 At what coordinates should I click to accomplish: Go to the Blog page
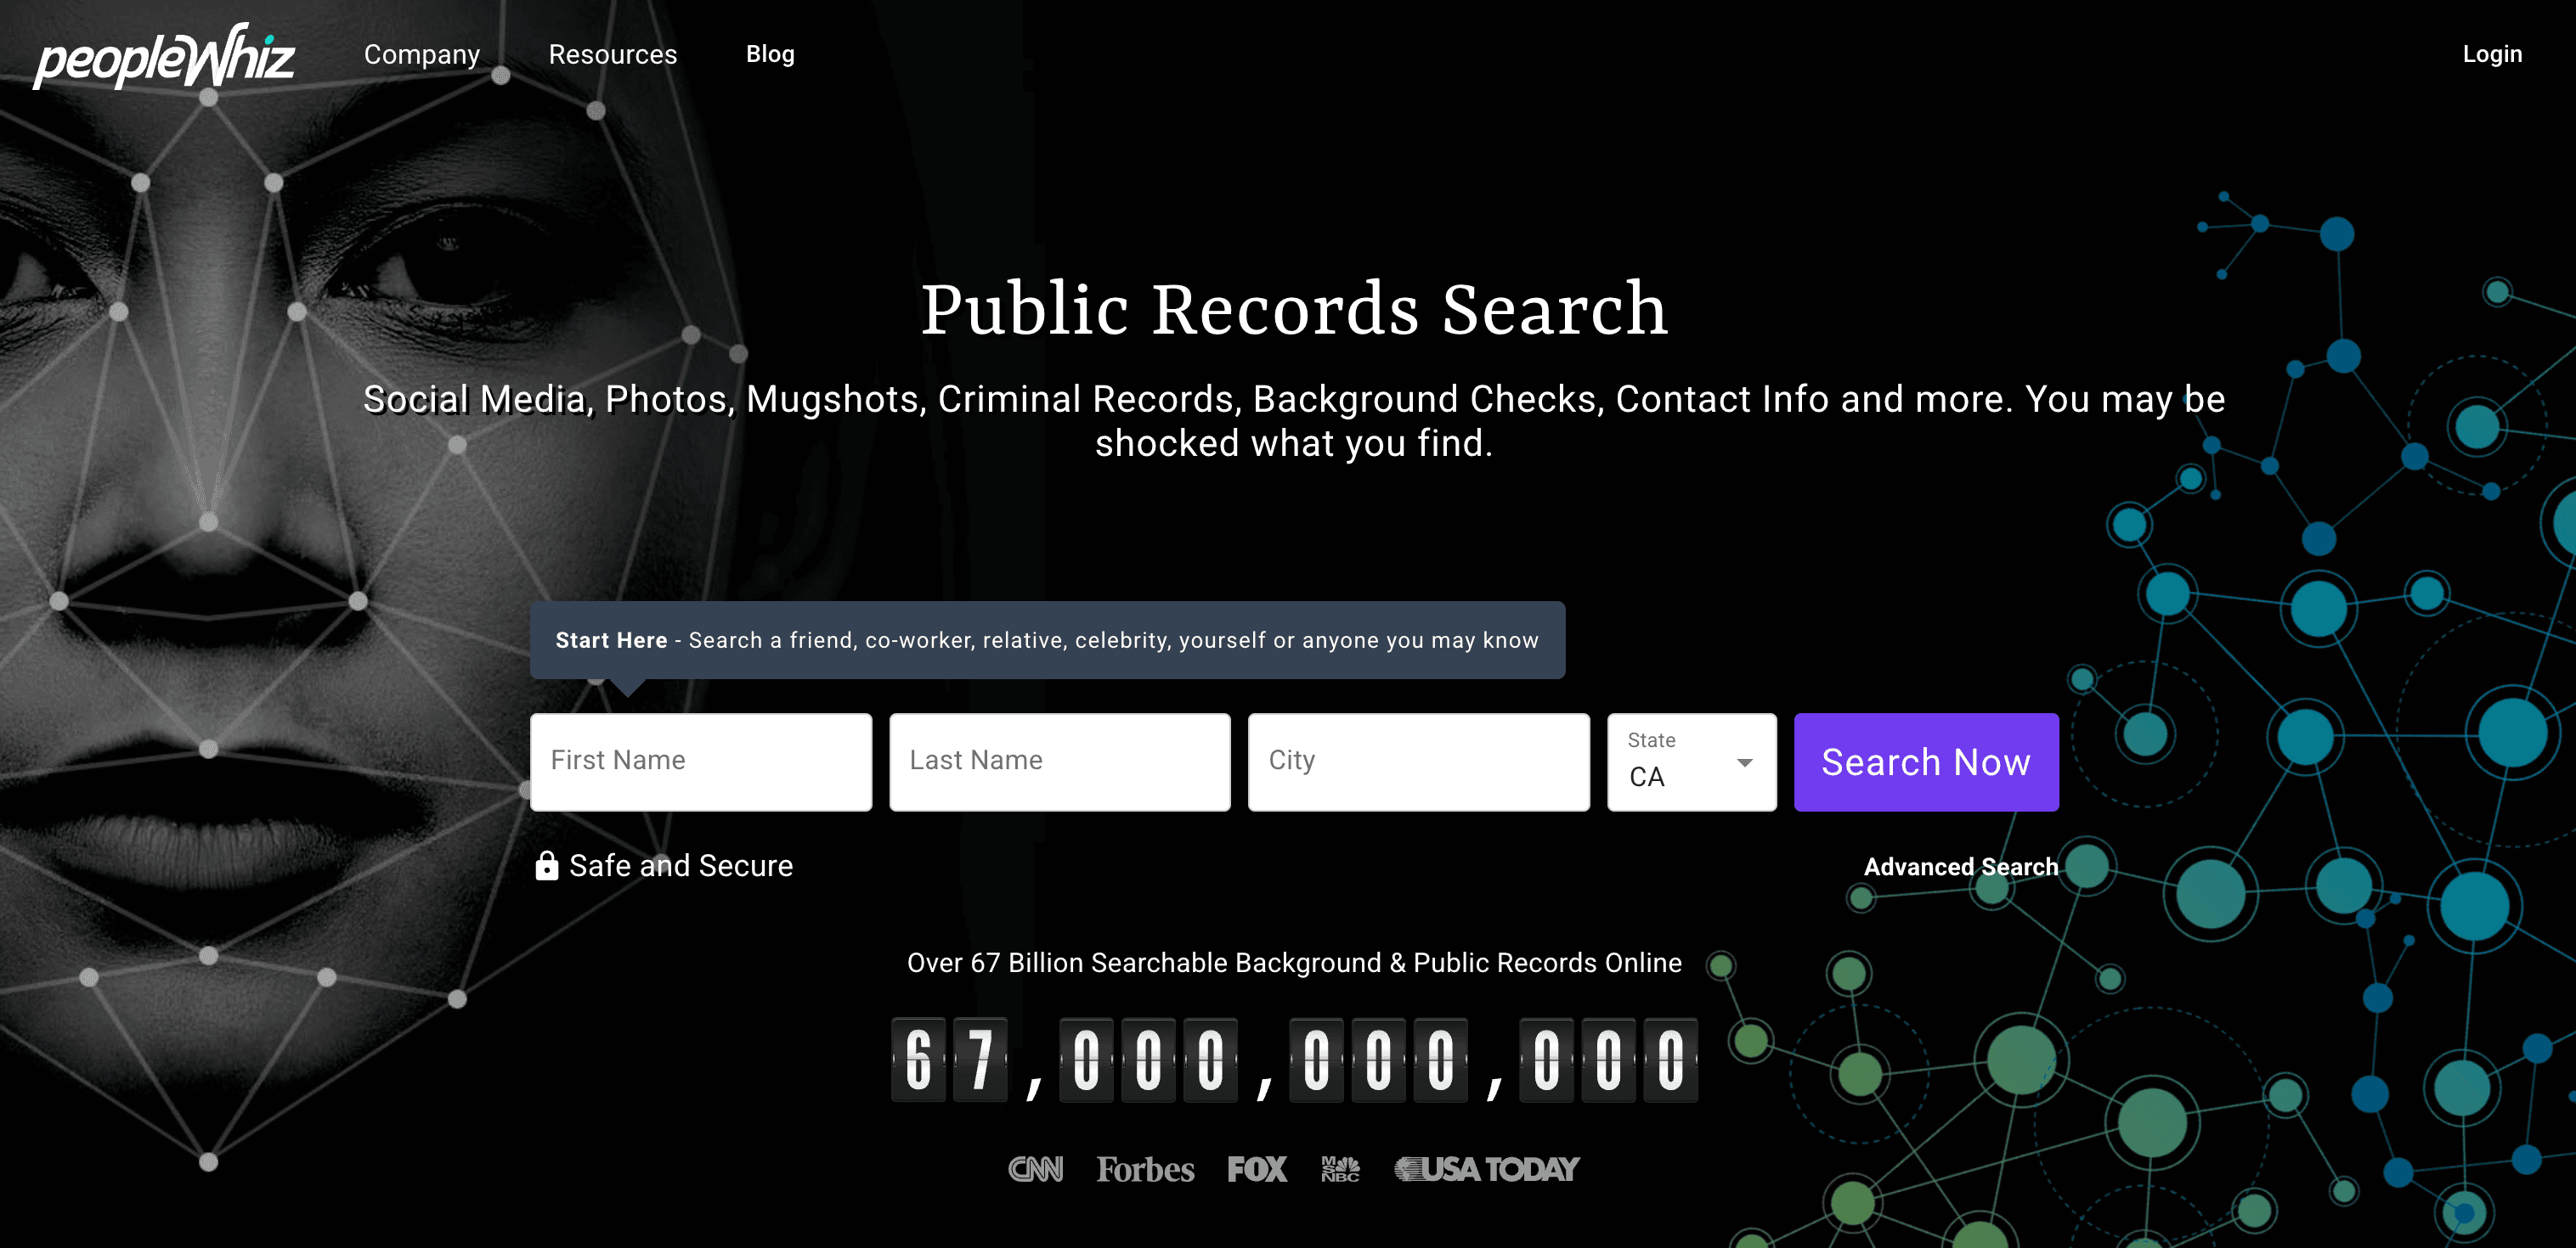pos(770,54)
